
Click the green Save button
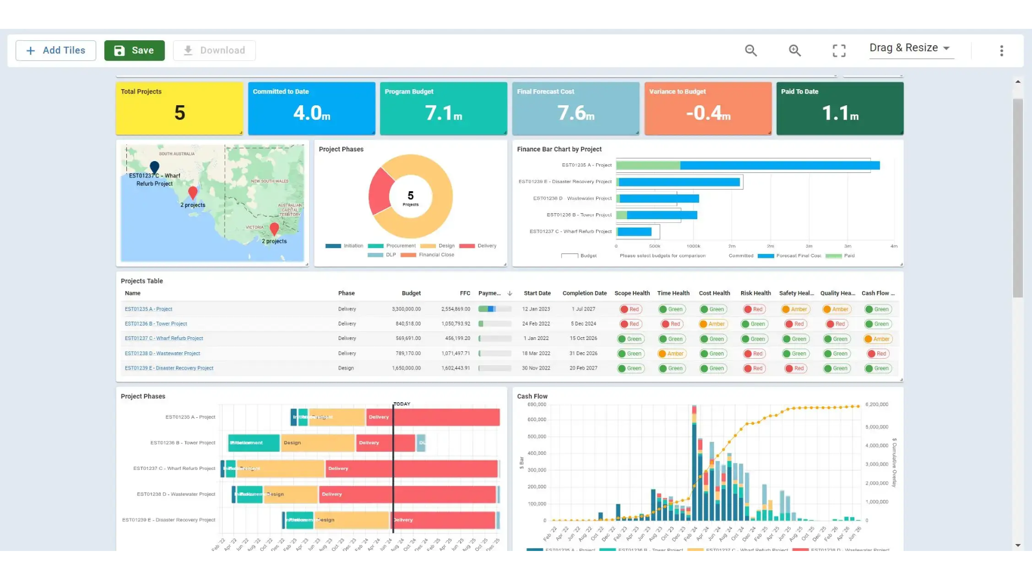point(134,50)
